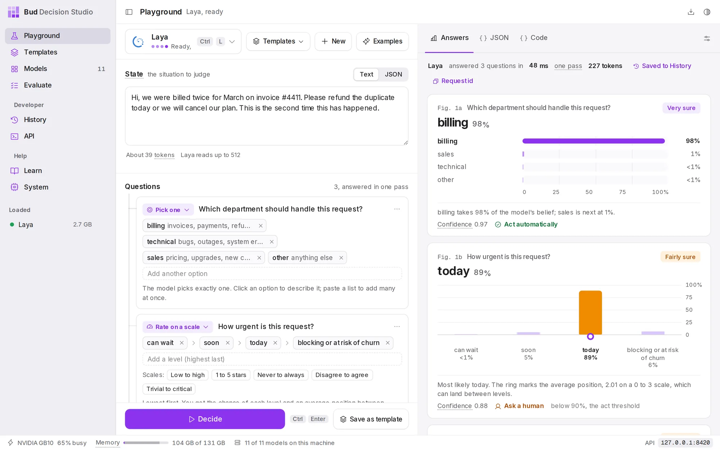Click the Decide button

[x=205, y=419]
